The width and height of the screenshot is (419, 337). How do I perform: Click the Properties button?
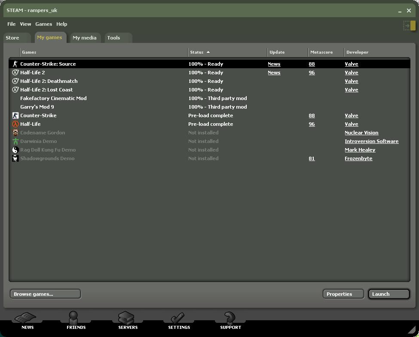(x=343, y=294)
